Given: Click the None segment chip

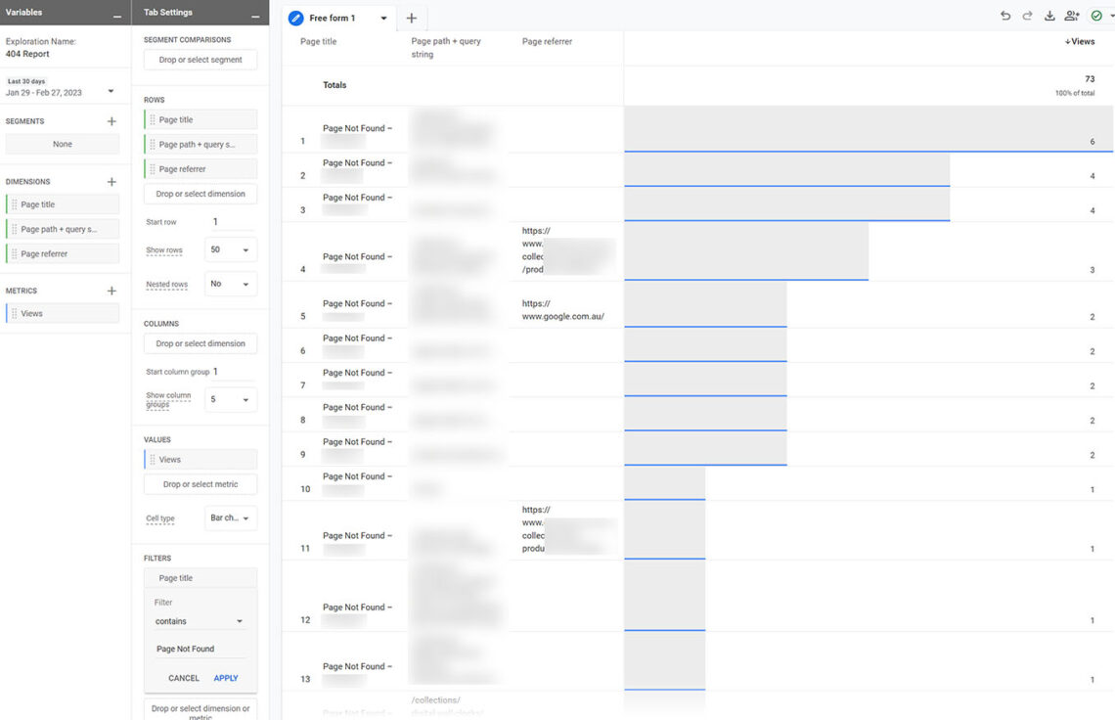Looking at the screenshot, I should click(x=63, y=144).
